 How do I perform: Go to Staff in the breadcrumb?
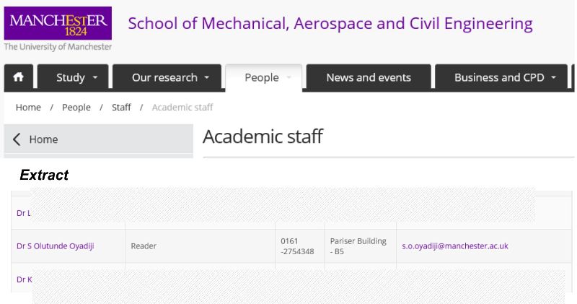[121, 107]
